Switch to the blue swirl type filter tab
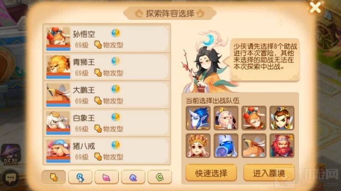This screenshot has width=341, height=191. [80, 177]
